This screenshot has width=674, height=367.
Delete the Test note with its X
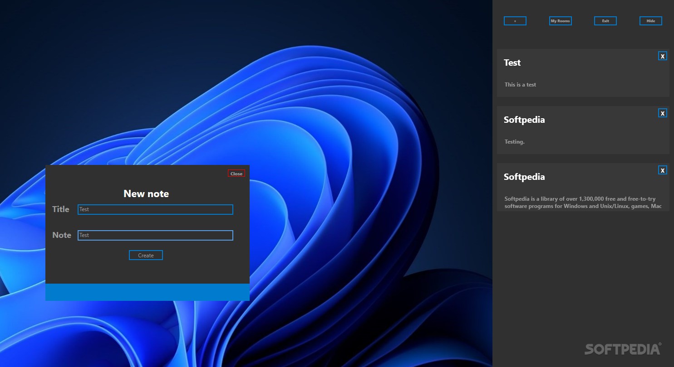[x=663, y=56]
